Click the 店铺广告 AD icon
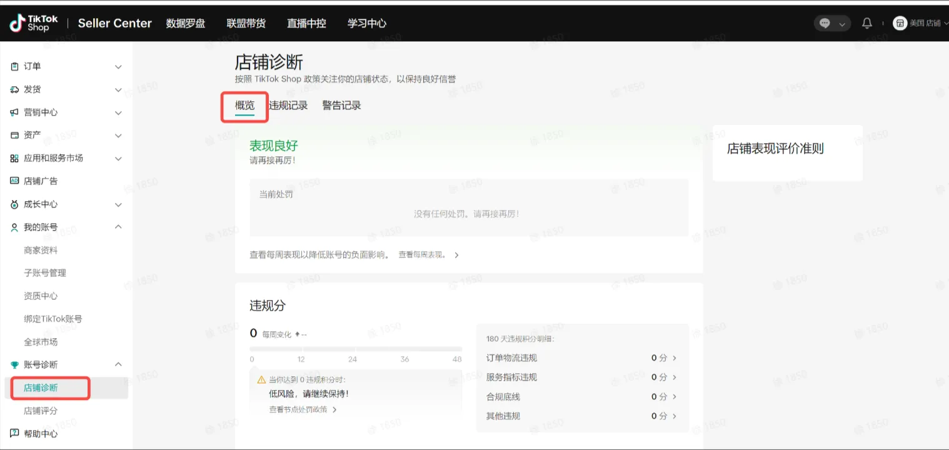 tap(14, 181)
